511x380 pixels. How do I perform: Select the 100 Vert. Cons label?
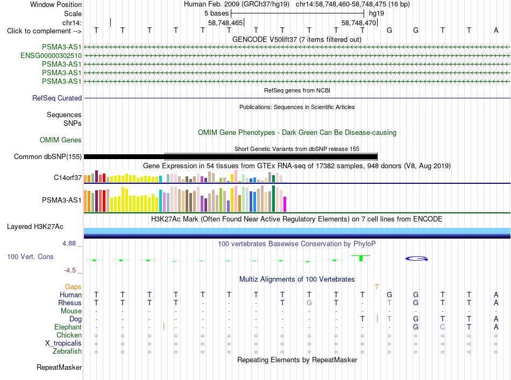click(30, 256)
